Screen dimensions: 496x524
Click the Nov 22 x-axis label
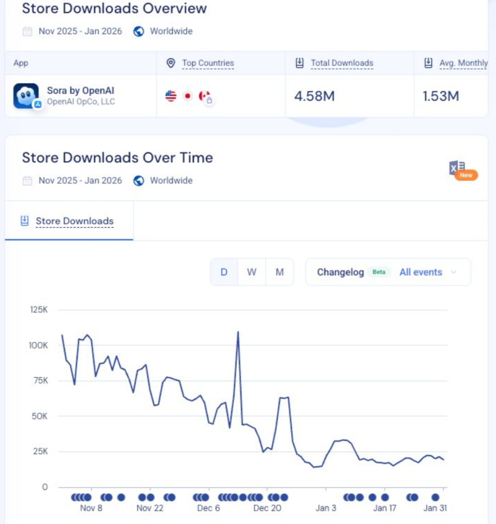(x=150, y=508)
